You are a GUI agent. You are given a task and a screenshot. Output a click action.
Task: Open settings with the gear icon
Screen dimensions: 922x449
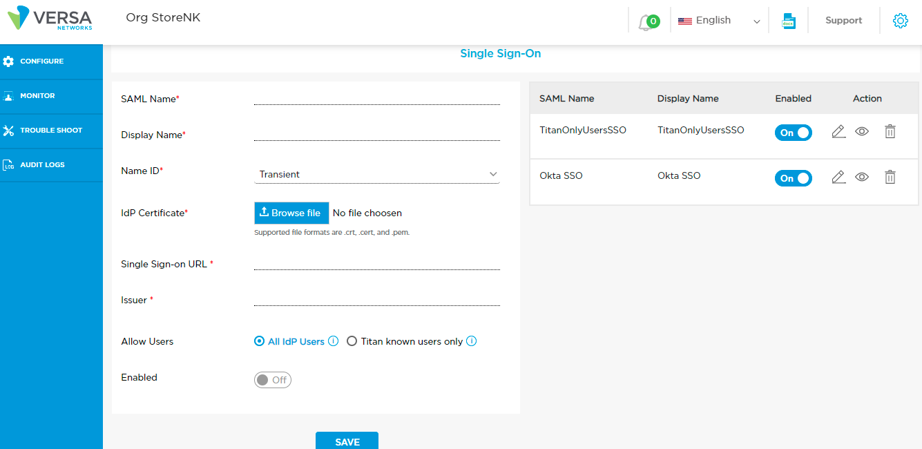click(x=900, y=21)
